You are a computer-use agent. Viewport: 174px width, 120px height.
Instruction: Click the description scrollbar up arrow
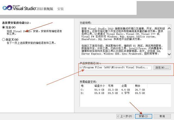pos(169,28)
